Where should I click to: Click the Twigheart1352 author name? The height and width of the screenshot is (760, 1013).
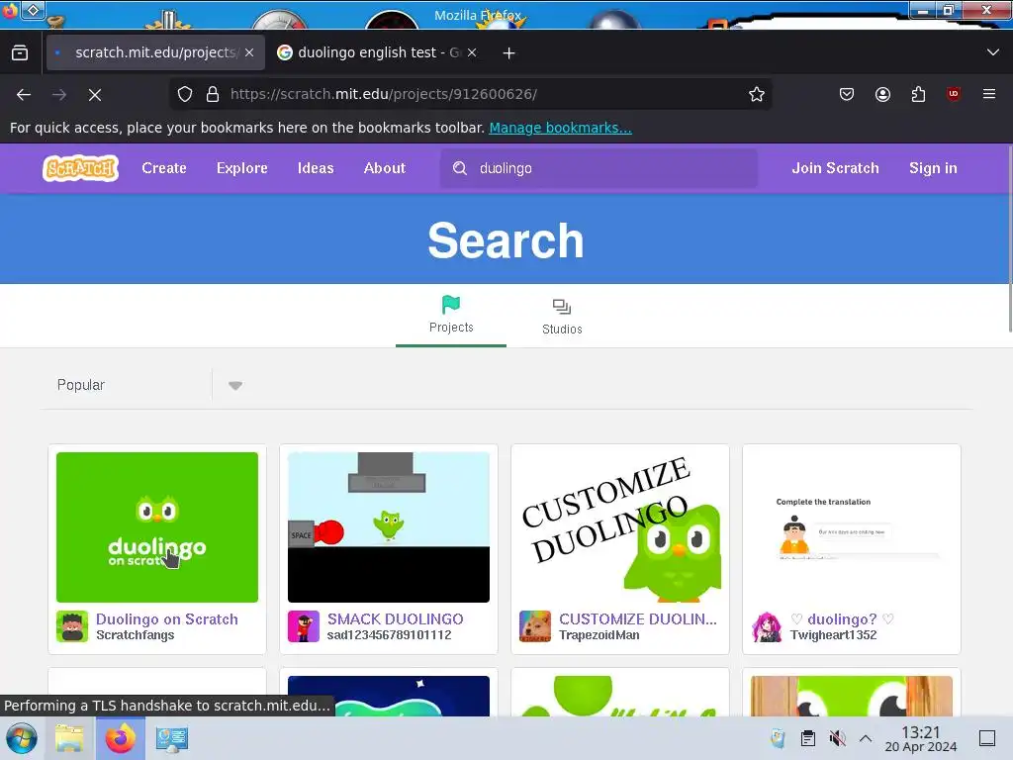833,635
